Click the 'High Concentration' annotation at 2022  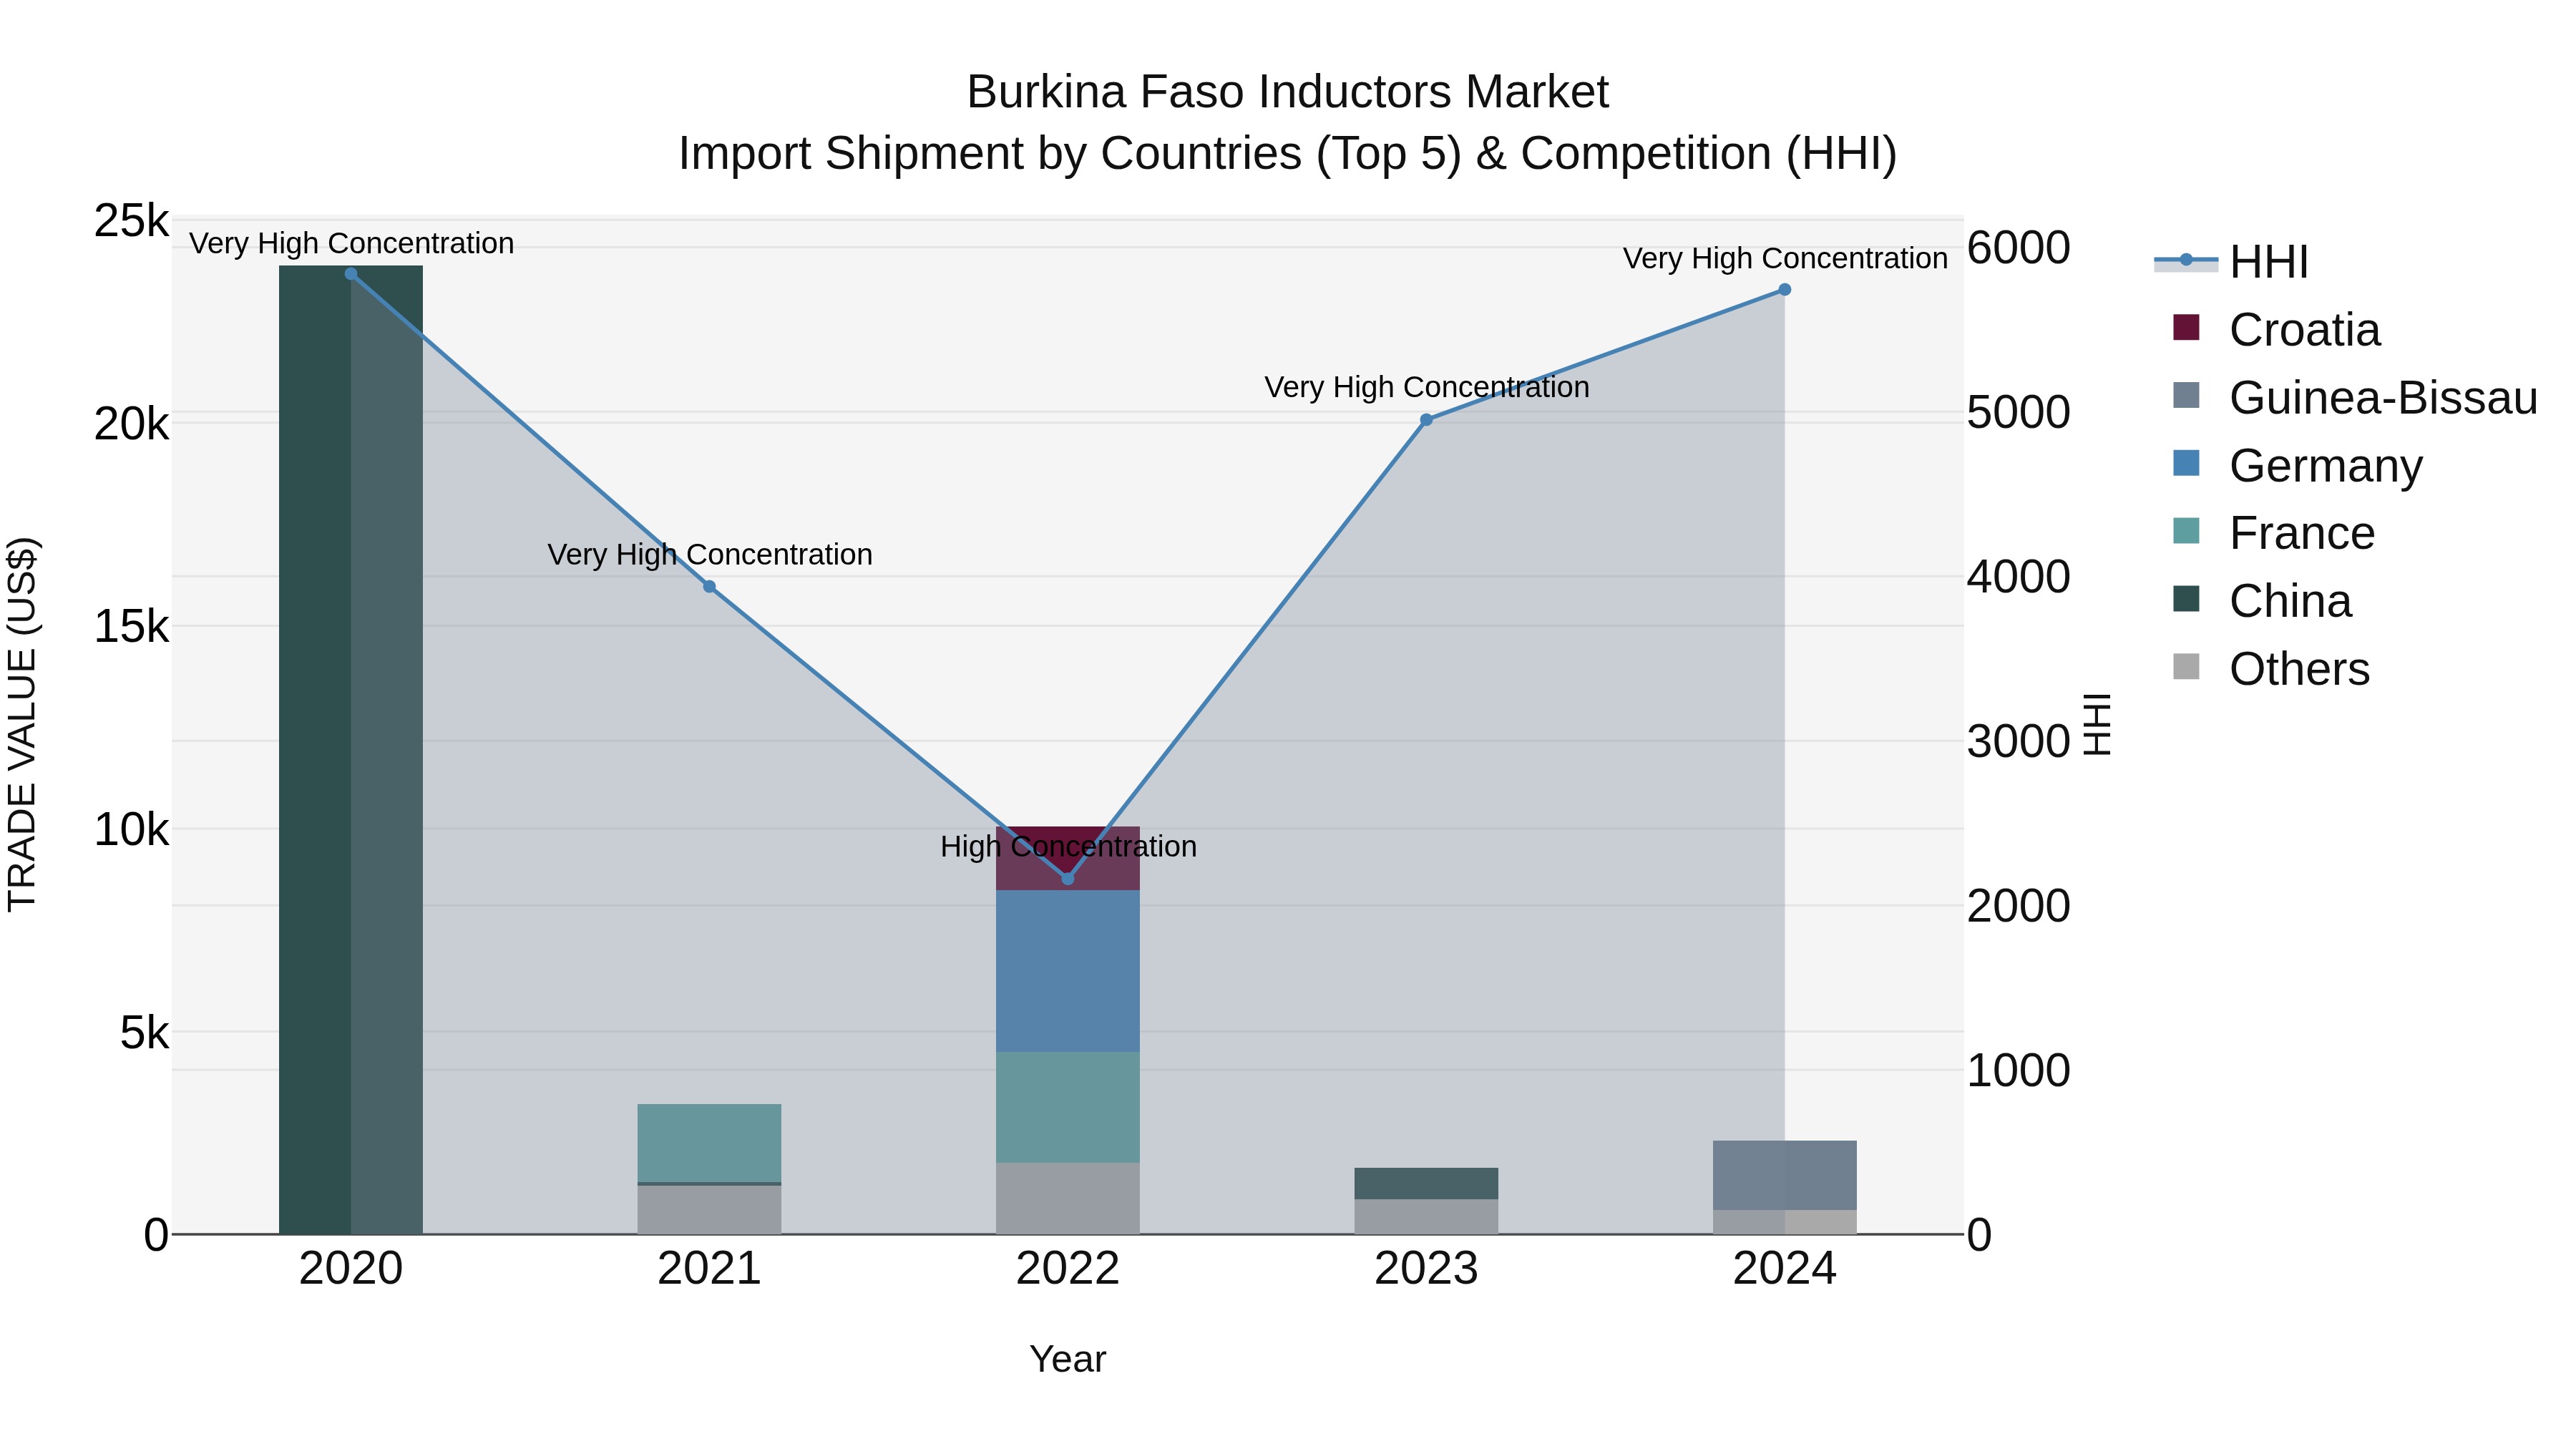click(1068, 847)
